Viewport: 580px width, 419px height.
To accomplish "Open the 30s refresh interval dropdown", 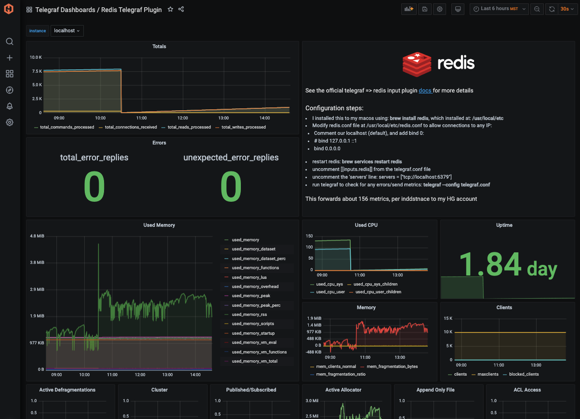I will tap(567, 9).
